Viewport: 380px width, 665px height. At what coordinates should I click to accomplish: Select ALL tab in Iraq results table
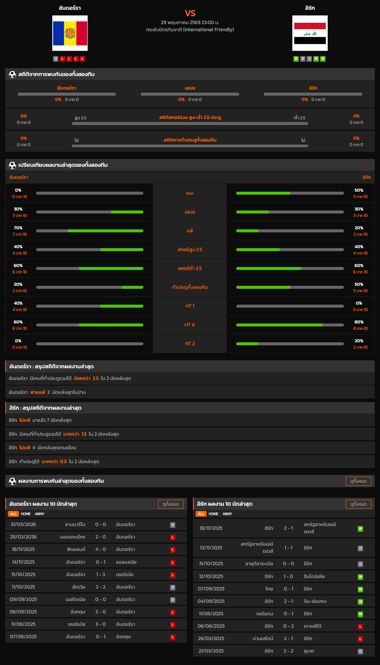pyautogui.click(x=201, y=514)
